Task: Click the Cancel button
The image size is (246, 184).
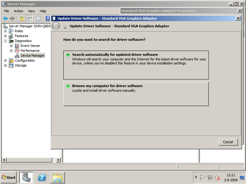Action: point(228,142)
